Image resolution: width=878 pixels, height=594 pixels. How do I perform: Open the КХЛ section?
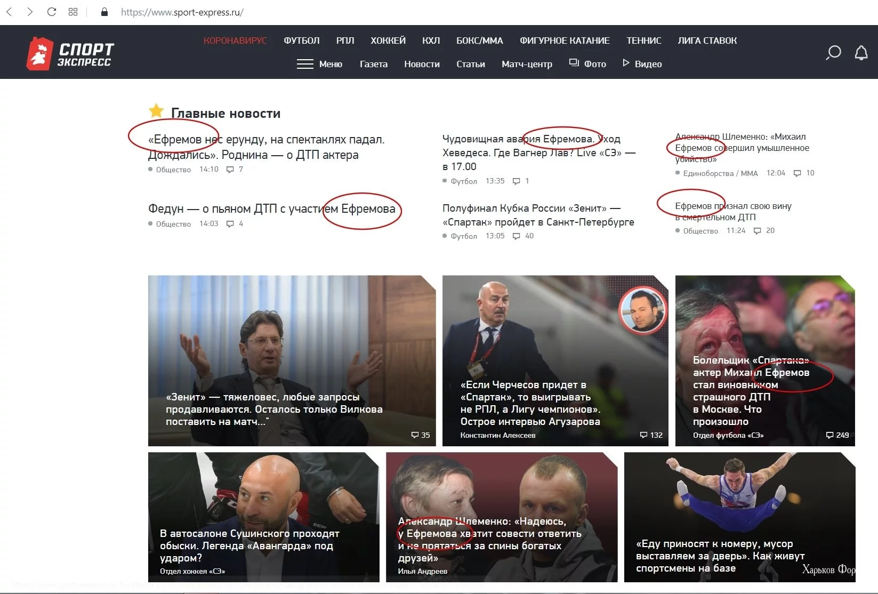point(431,41)
